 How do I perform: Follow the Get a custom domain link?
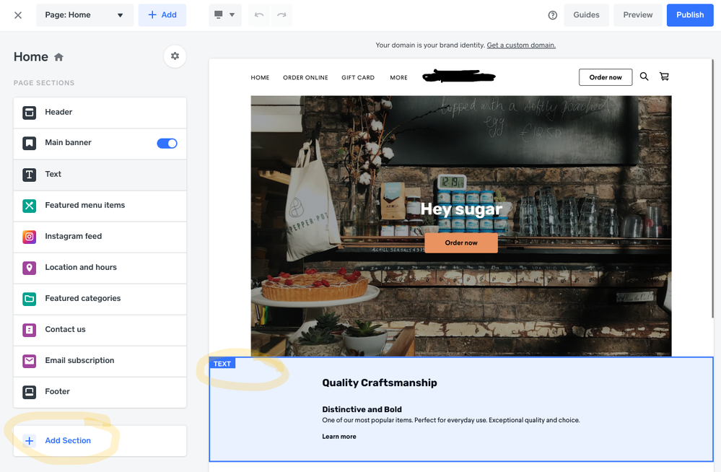click(x=521, y=45)
